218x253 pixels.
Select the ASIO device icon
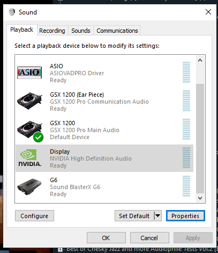click(x=29, y=73)
